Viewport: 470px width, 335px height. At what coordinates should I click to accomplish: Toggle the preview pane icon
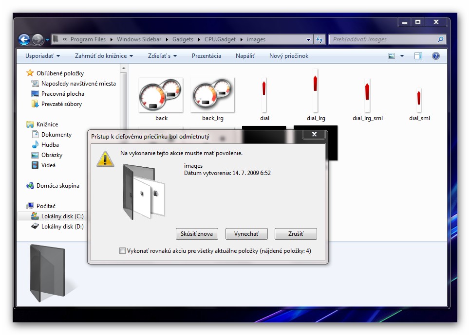point(418,56)
